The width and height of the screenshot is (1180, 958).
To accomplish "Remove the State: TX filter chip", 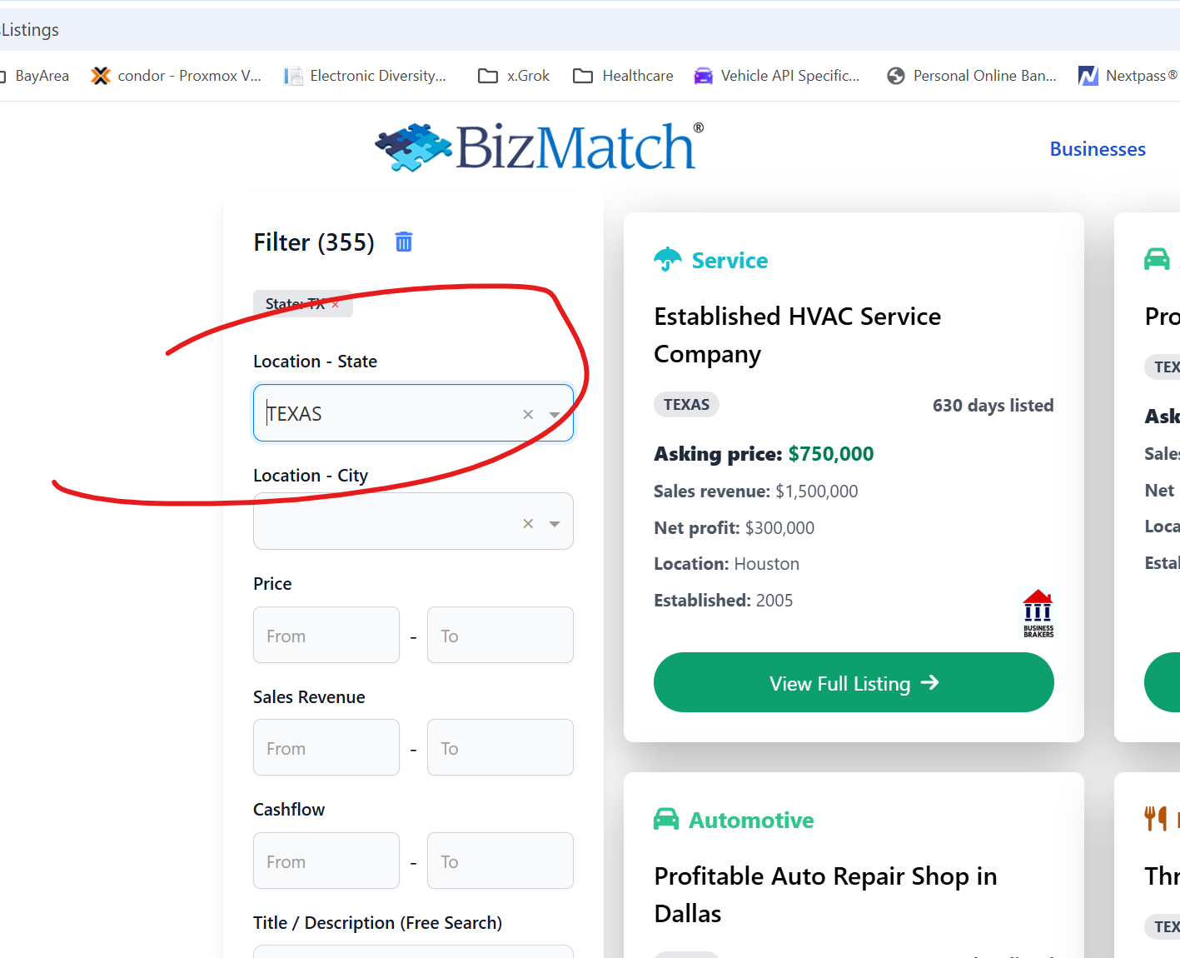I will (x=336, y=305).
